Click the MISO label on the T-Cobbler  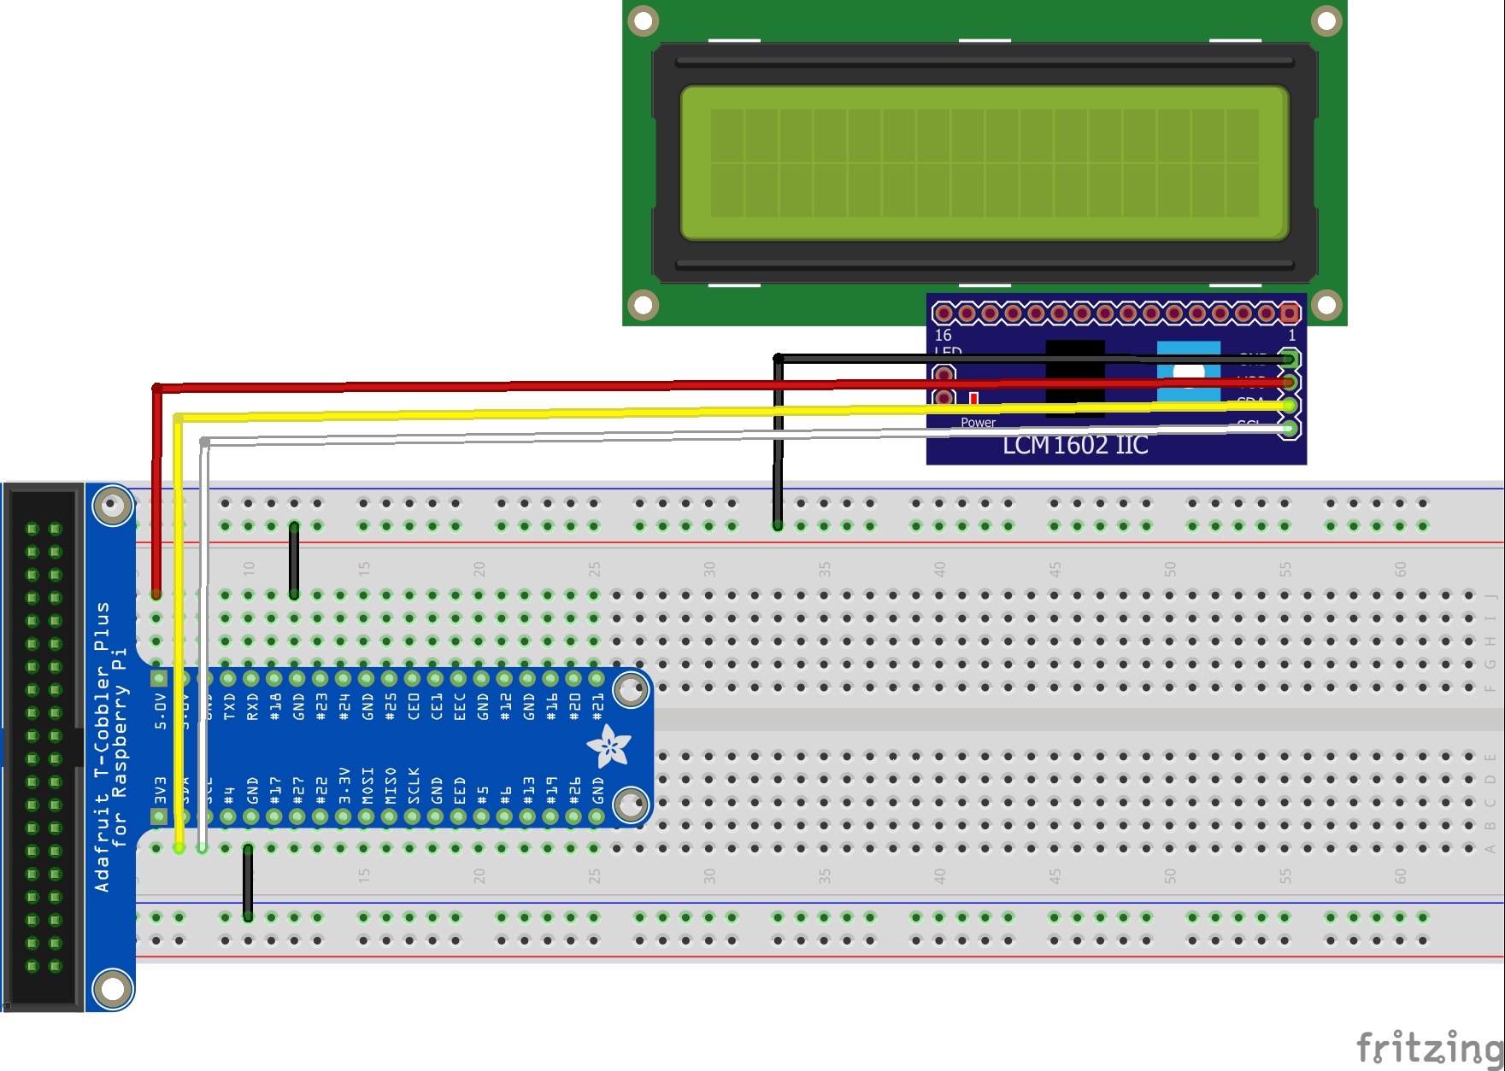391,786
